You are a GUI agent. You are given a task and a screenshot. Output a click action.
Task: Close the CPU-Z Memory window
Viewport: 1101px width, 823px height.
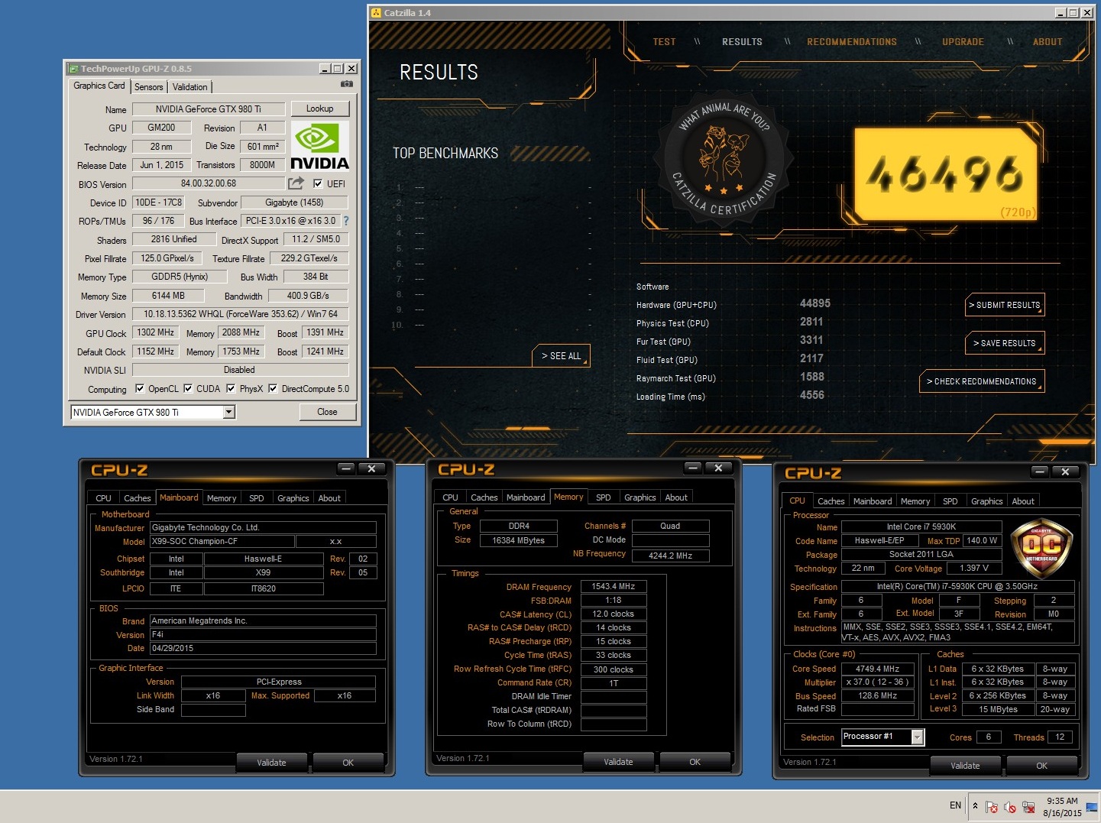[x=718, y=468]
